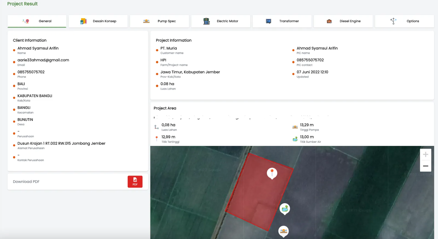Click the 13,00 m water source value
The height and width of the screenshot is (239, 438).
(x=307, y=137)
